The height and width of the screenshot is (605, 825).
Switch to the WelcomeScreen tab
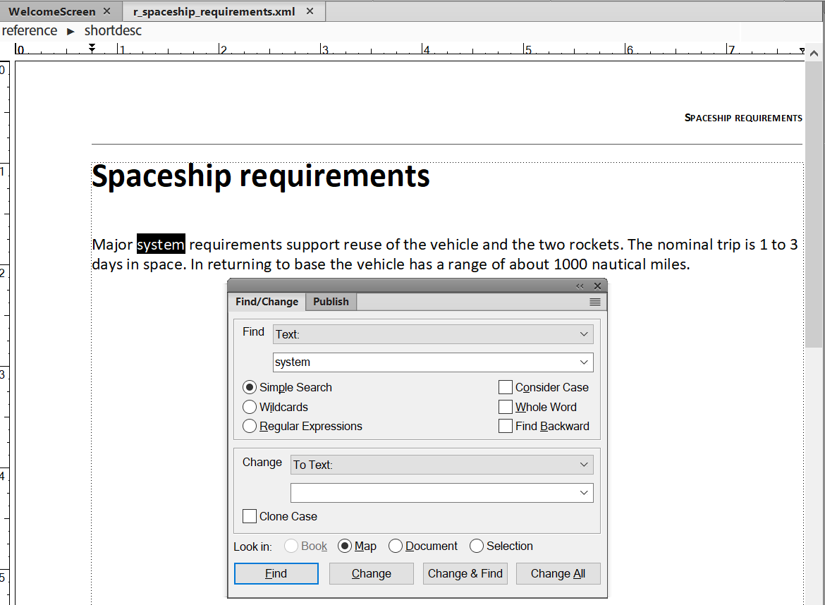pos(51,11)
